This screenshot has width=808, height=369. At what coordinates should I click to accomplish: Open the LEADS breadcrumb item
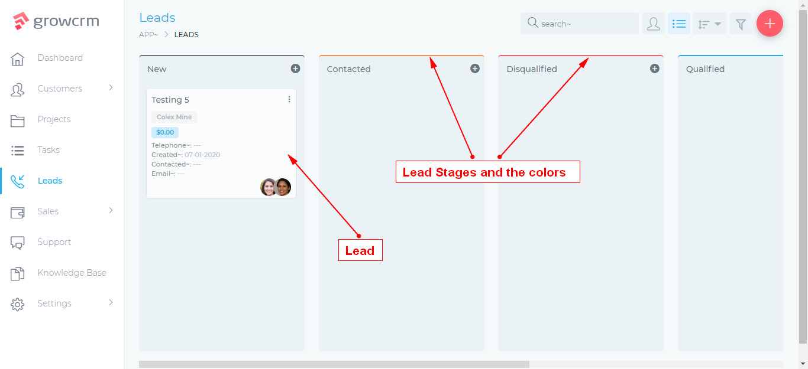(186, 34)
